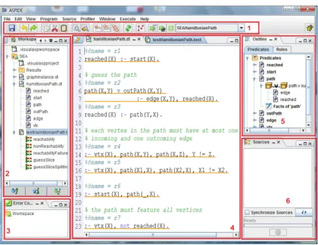Open the SEAHamiltonianPath run dropdown

pyautogui.click(x=241, y=27)
